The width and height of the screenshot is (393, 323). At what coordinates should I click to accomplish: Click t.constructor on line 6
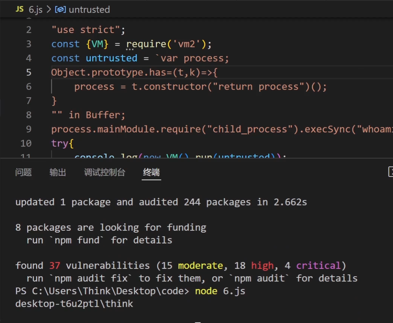pyautogui.click(x=169, y=87)
